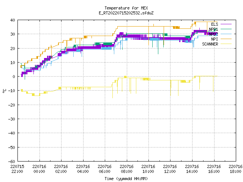Image resolution: width=243 pixels, height=182 pixels.
Task: Click the NPD1 legend label
Action: click(x=213, y=29)
